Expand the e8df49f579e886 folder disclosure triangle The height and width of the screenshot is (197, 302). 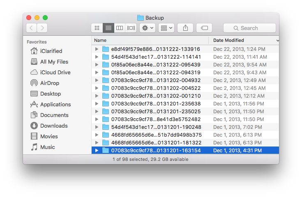97,49
